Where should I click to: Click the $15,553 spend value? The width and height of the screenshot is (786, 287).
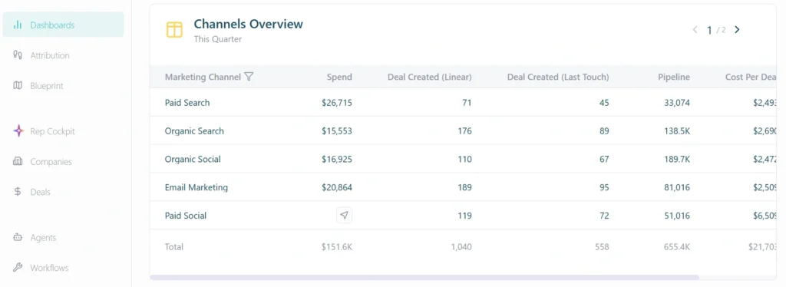point(337,130)
